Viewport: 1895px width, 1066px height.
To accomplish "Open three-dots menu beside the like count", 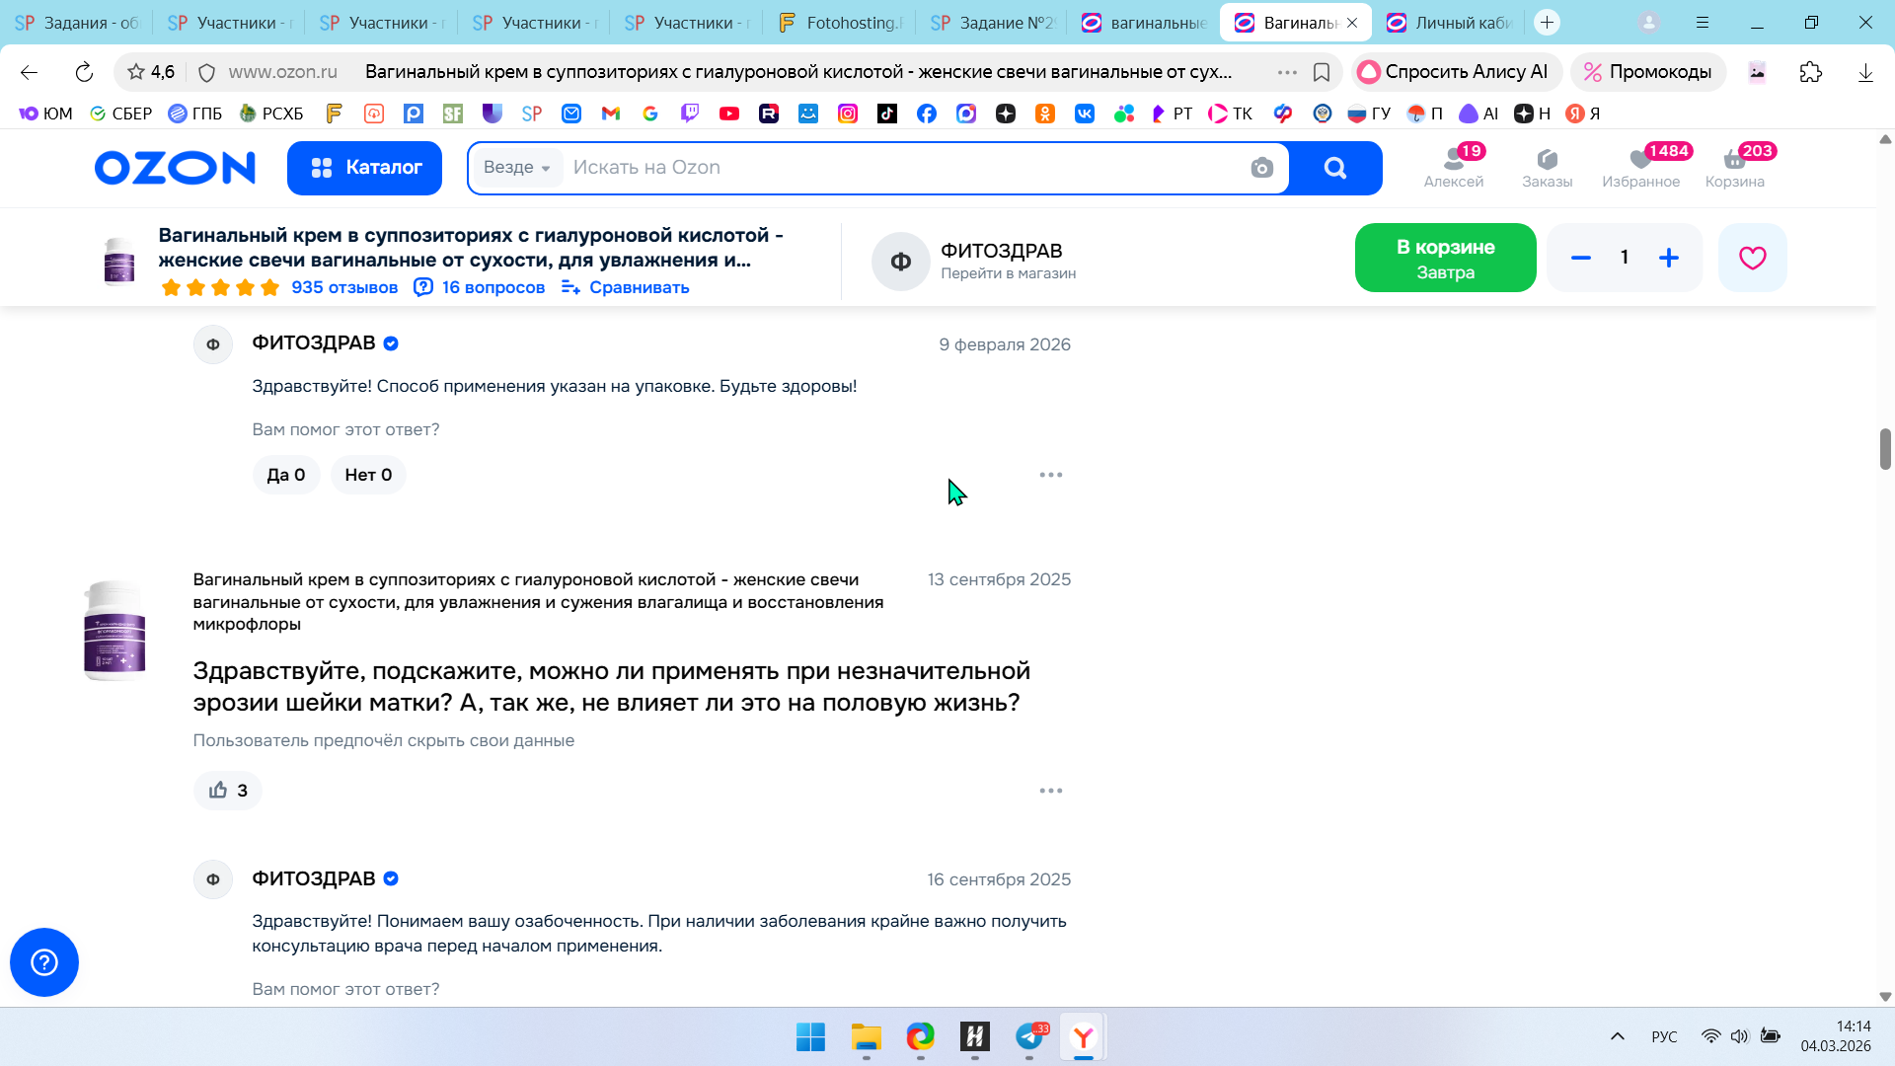I will (x=1050, y=791).
